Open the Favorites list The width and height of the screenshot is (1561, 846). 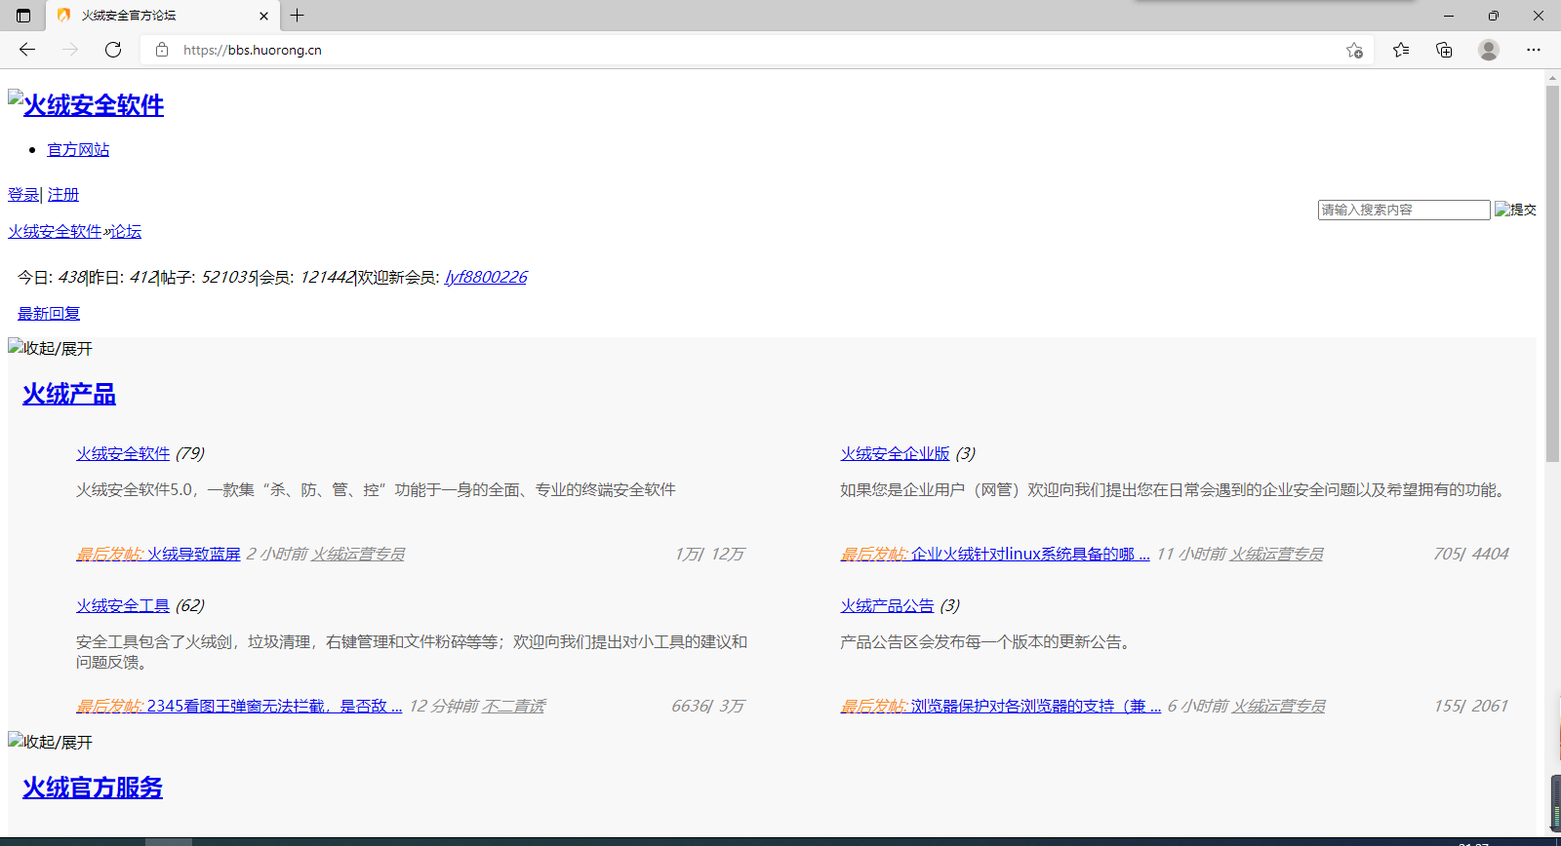[x=1401, y=50]
